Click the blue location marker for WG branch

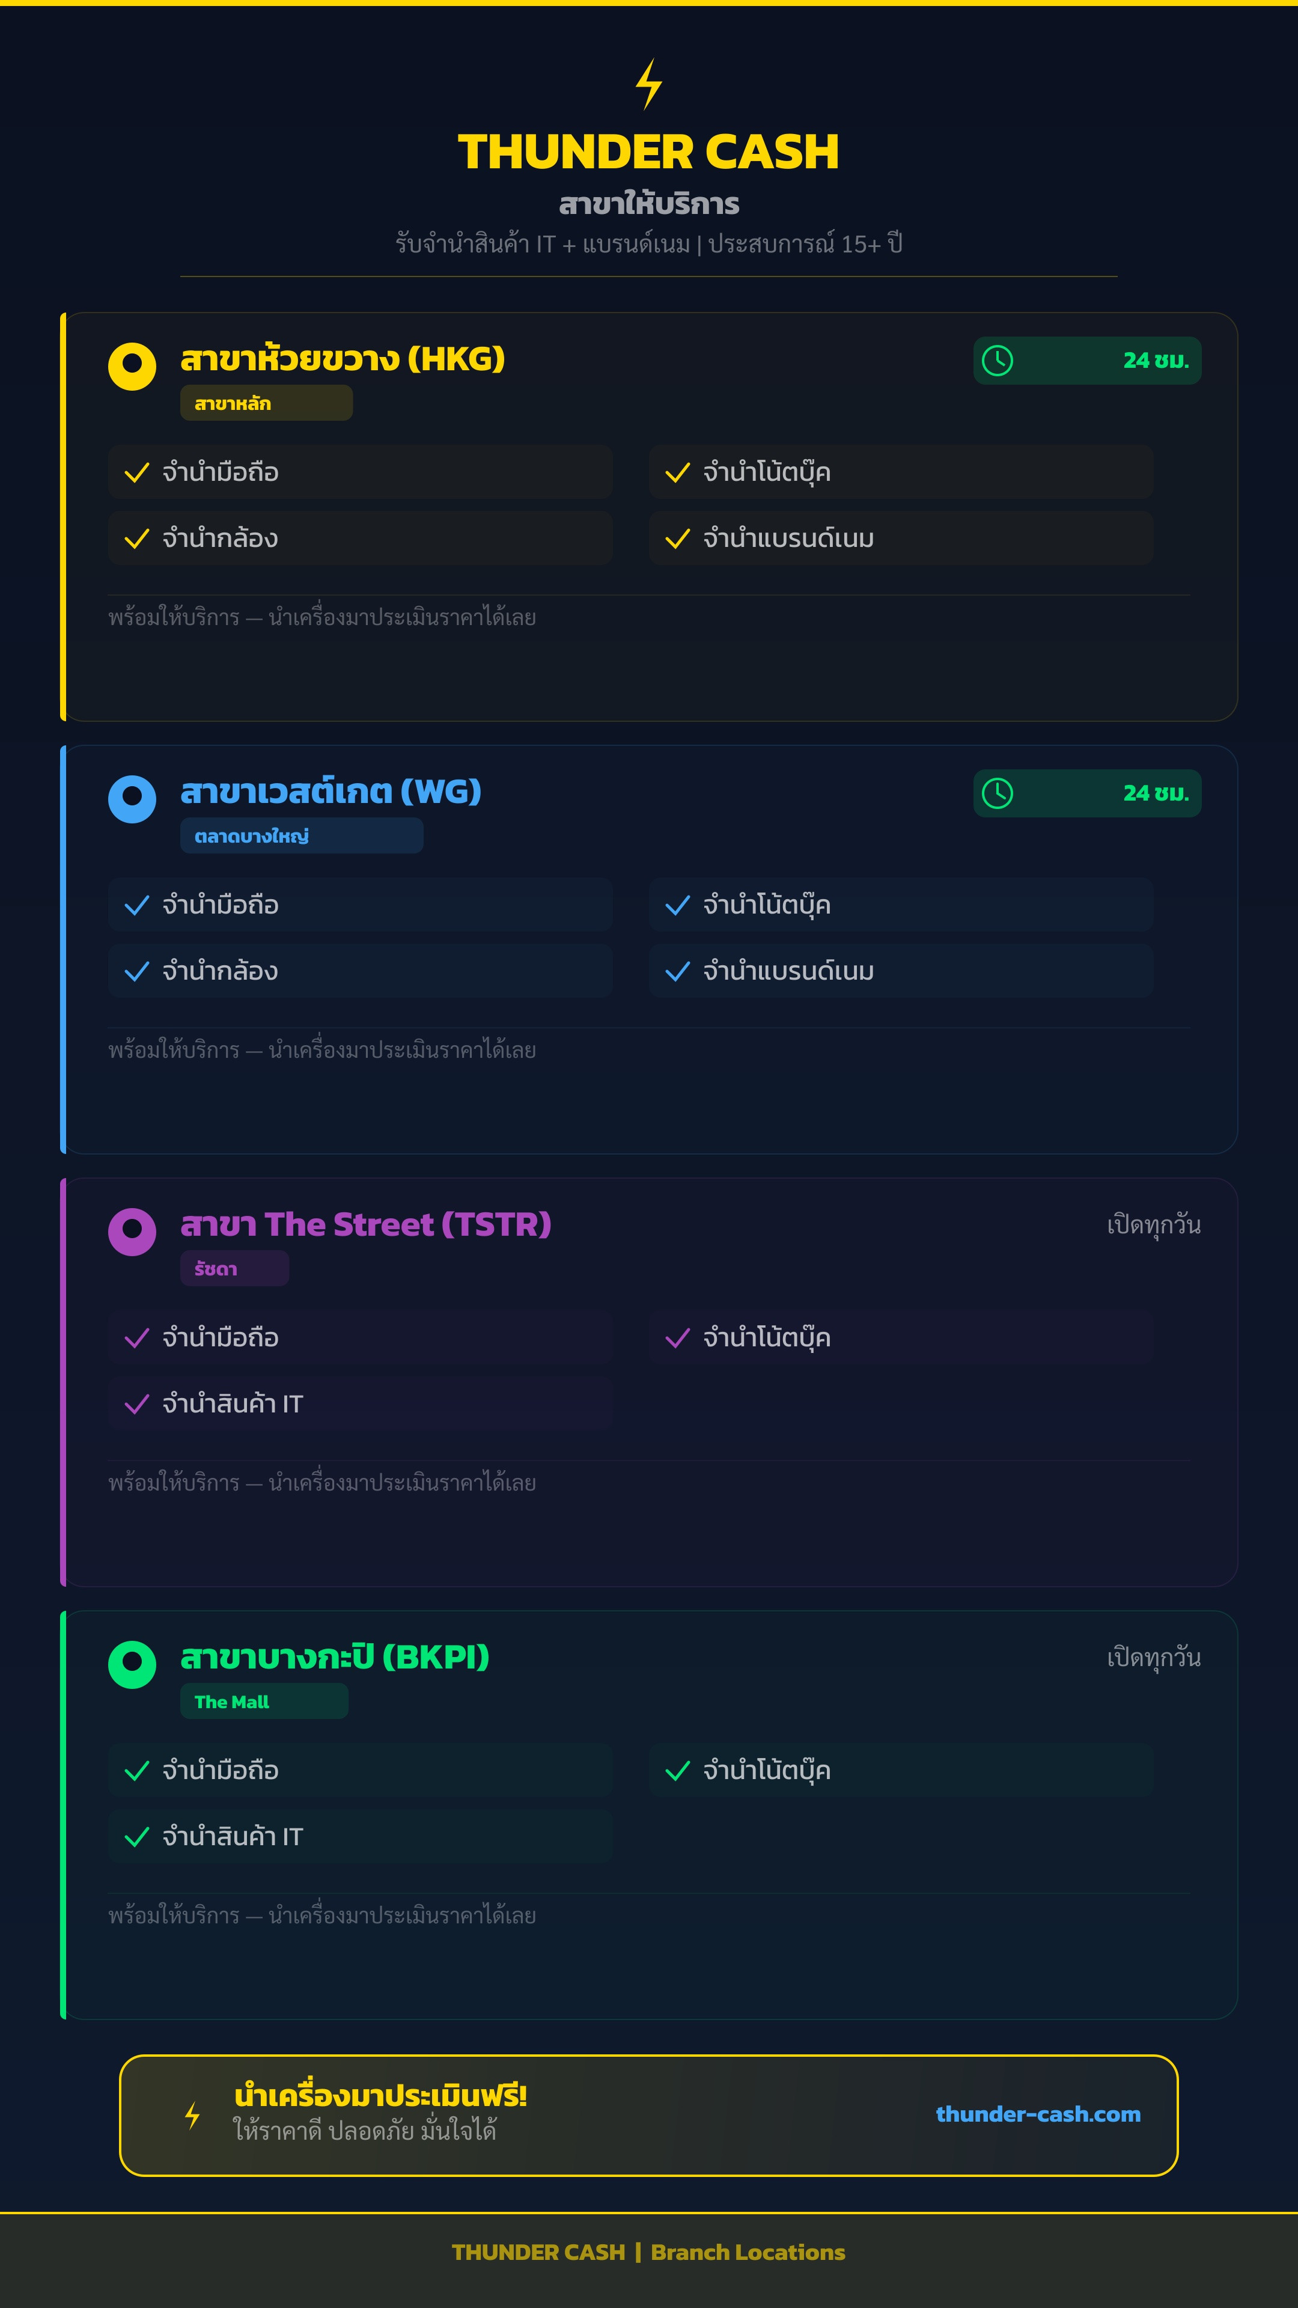click(x=132, y=798)
